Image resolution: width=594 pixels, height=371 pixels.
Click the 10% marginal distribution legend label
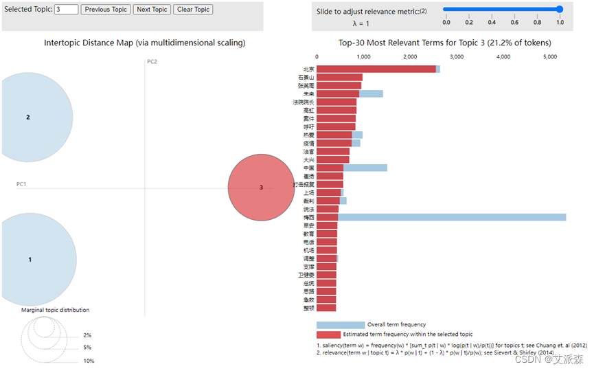pos(89,361)
